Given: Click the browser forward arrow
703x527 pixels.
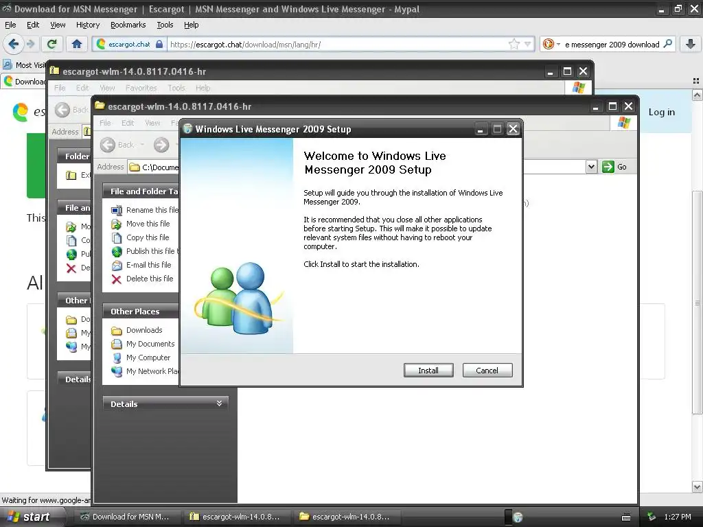Looking at the screenshot, I should coord(30,44).
